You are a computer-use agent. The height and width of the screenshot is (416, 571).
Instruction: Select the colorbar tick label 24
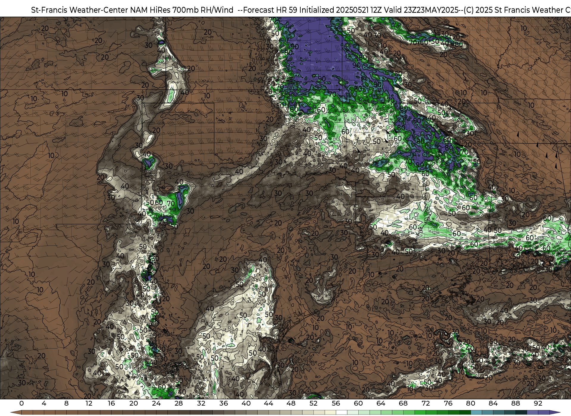tap(156, 404)
